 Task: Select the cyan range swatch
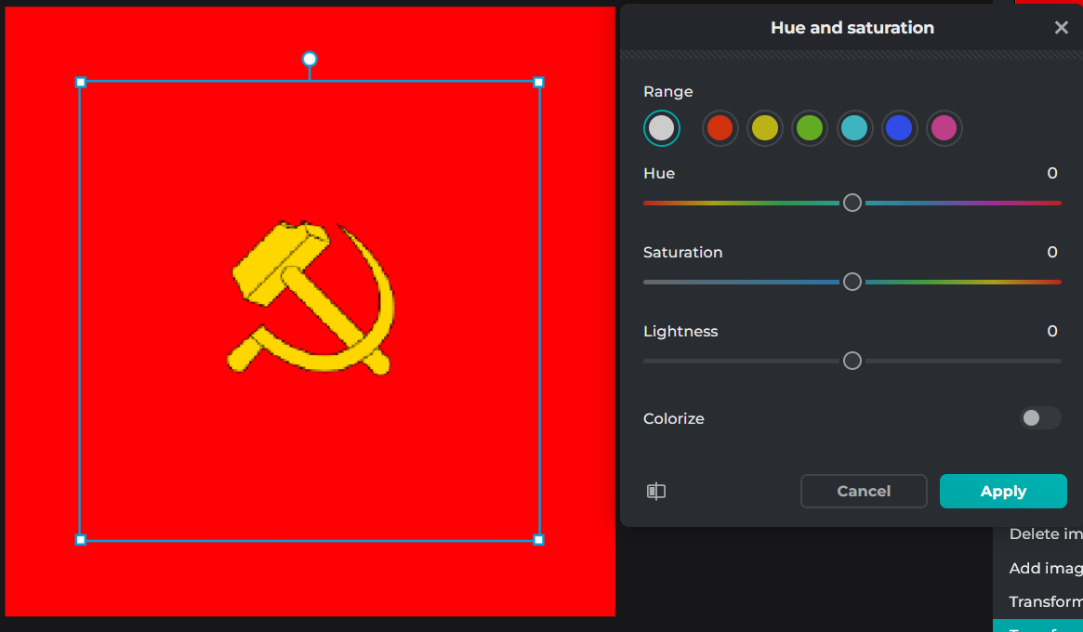point(855,128)
